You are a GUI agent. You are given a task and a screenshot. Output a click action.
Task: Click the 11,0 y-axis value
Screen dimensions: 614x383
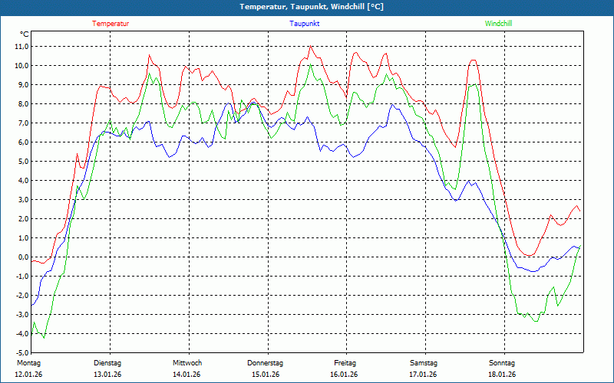click(x=21, y=47)
